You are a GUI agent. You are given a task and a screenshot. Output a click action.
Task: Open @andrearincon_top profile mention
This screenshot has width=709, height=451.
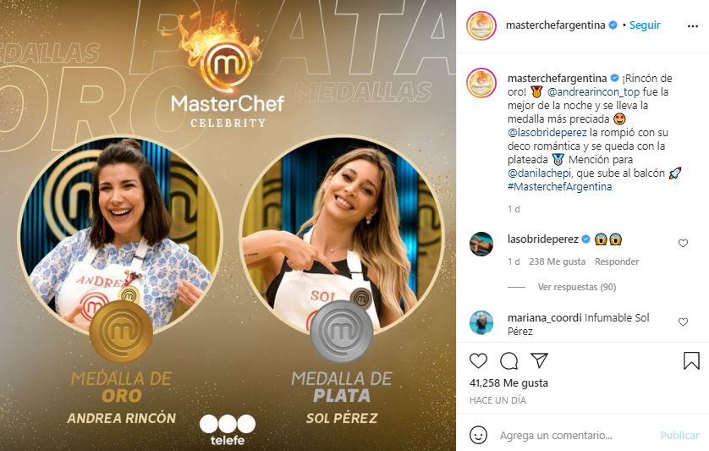[x=593, y=92]
